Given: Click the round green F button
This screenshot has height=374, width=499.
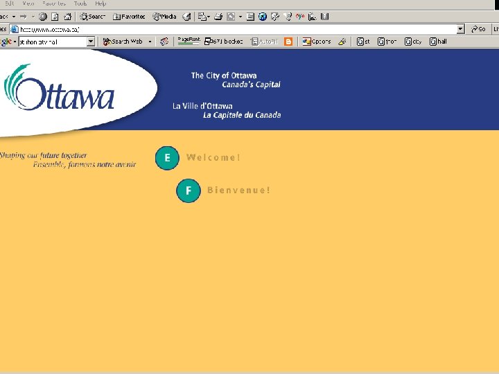Looking at the screenshot, I should coord(189,191).
